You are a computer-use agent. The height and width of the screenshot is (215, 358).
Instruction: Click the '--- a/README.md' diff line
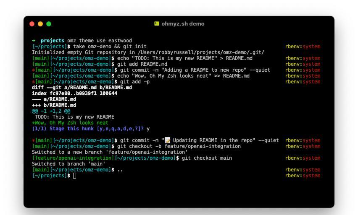(54, 99)
